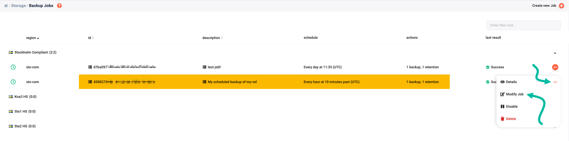
Task: Focus the Enter filter text field
Action: coord(524,25)
